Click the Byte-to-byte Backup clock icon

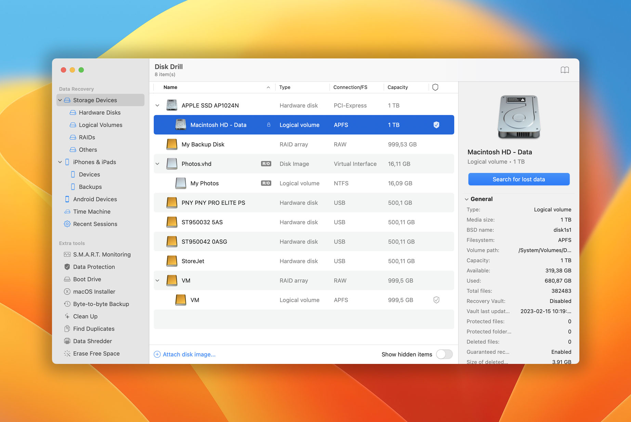67,304
